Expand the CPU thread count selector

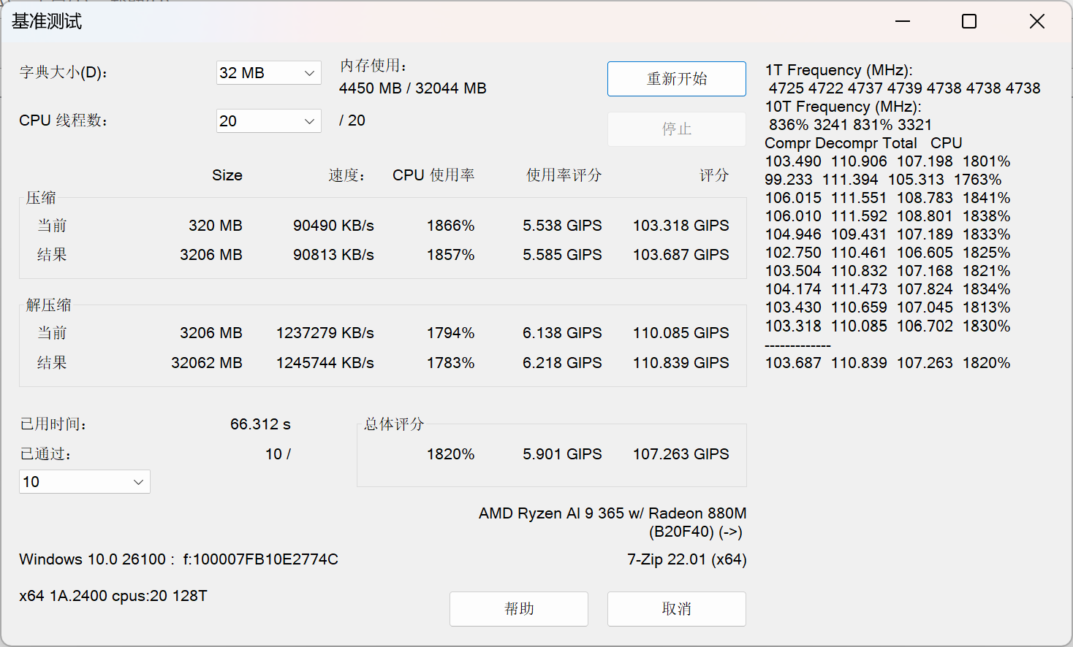coord(268,120)
